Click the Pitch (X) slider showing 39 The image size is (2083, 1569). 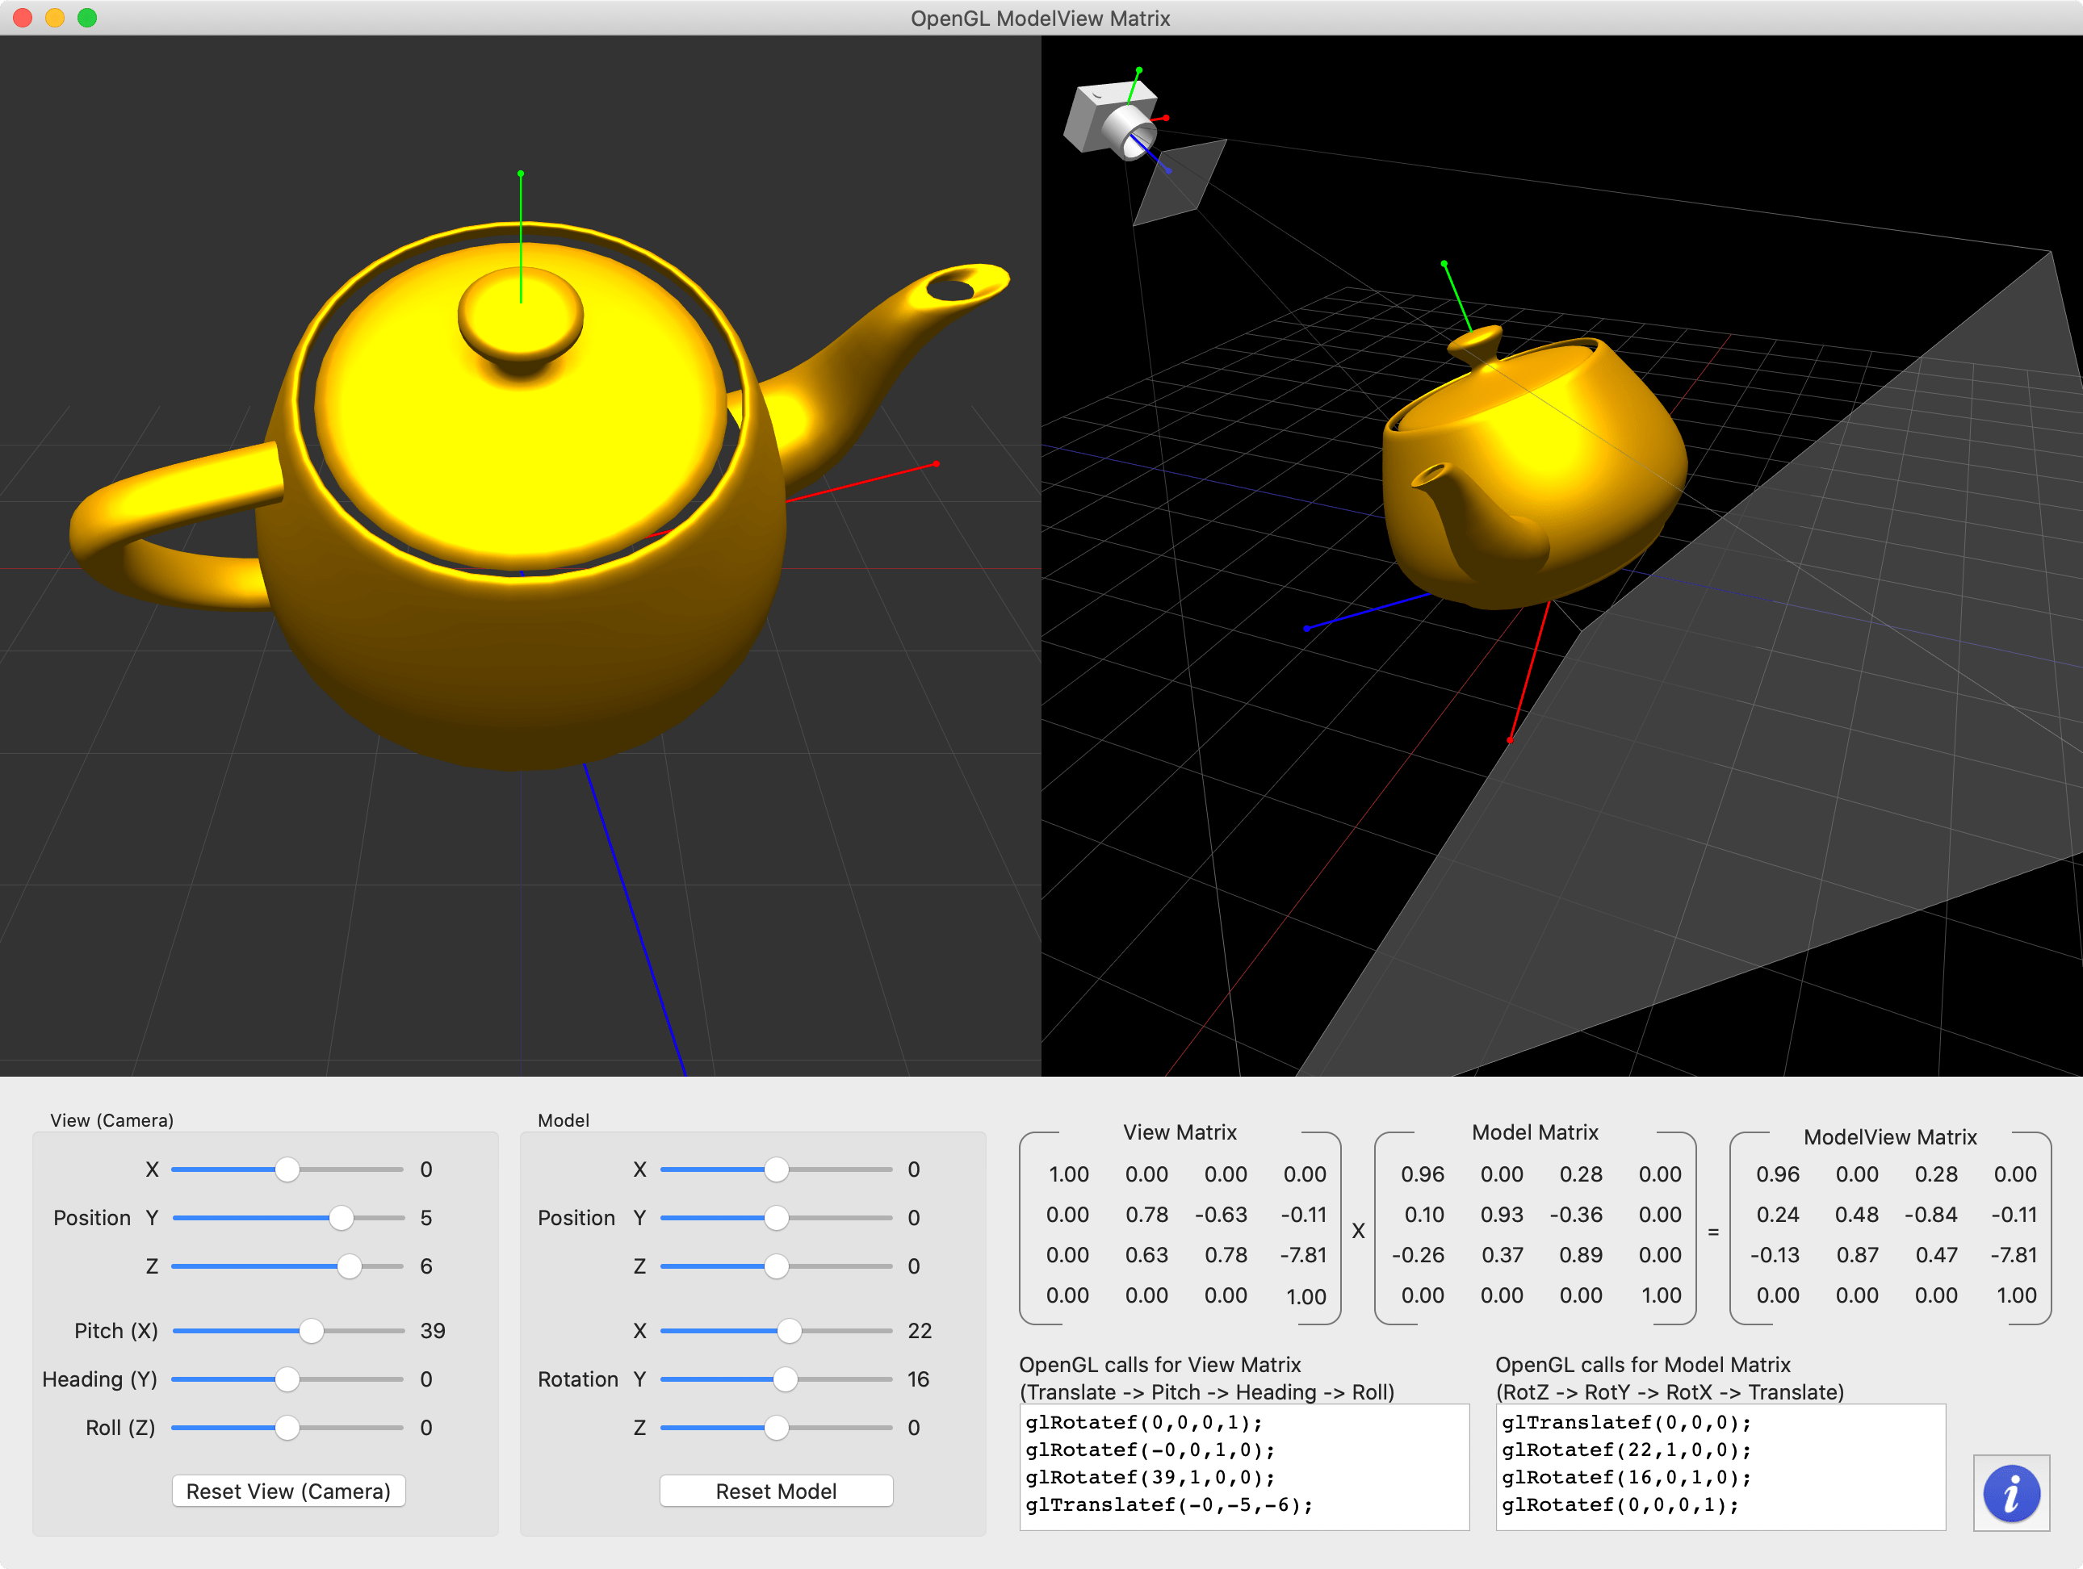click(x=311, y=1331)
